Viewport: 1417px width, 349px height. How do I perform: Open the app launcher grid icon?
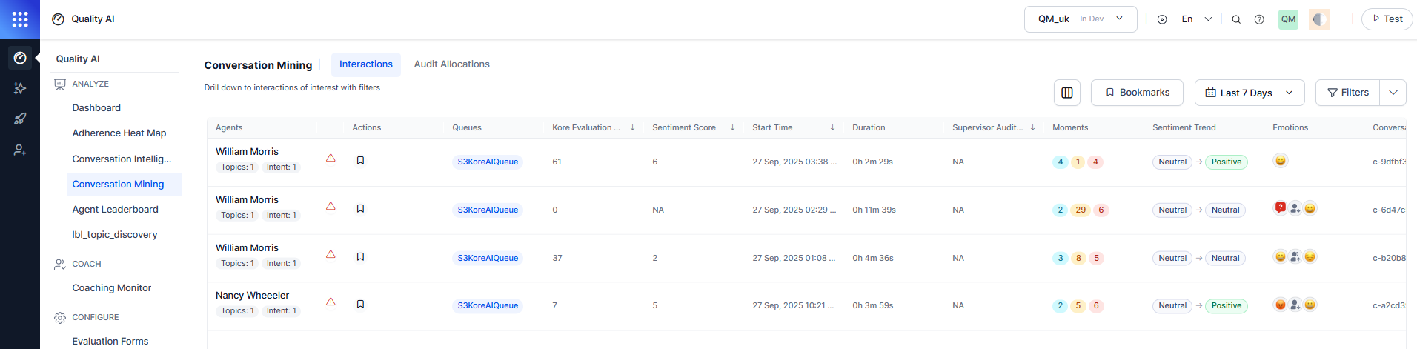[20, 19]
